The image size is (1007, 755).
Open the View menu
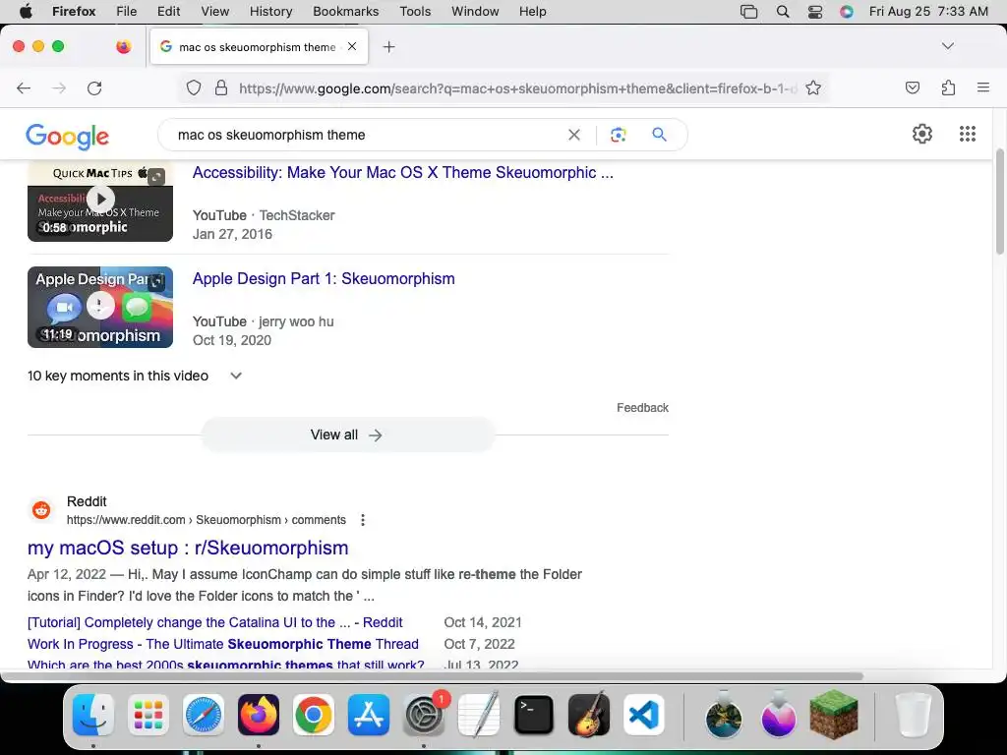coord(214,12)
